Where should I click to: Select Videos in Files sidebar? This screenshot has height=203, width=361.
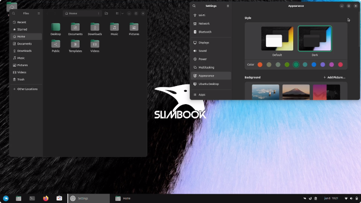(26, 72)
